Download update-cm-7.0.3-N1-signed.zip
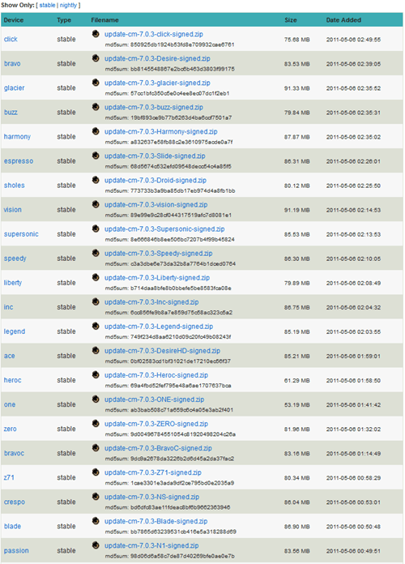This screenshot has width=405, height=564. (151, 545)
